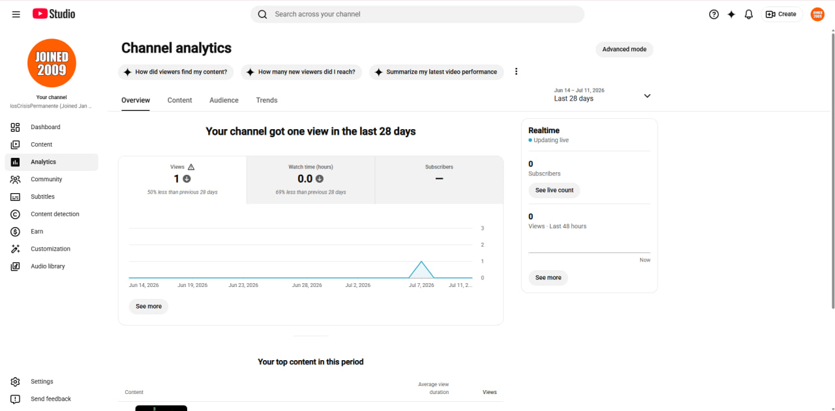Viewport: 835px width, 411px height.
Task: Open the hamburger navigation menu
Action: coord(16,14)
